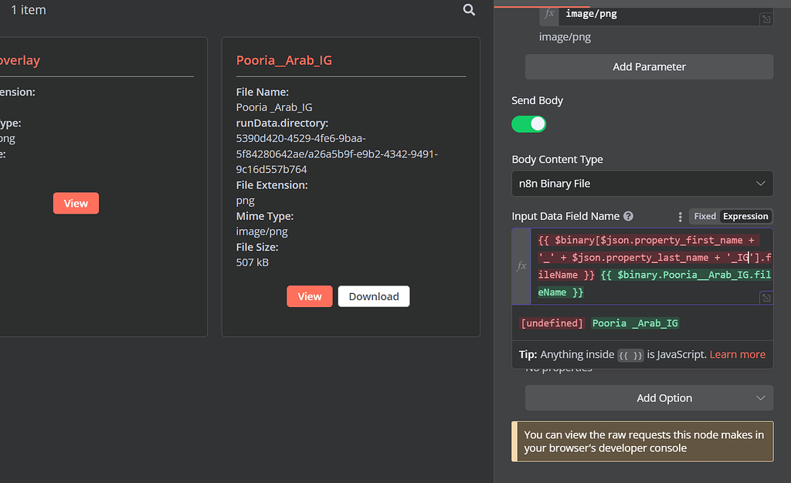Select the Pooria__Arab_IG card title
791x483 pixels.
[x=284, y=60]
